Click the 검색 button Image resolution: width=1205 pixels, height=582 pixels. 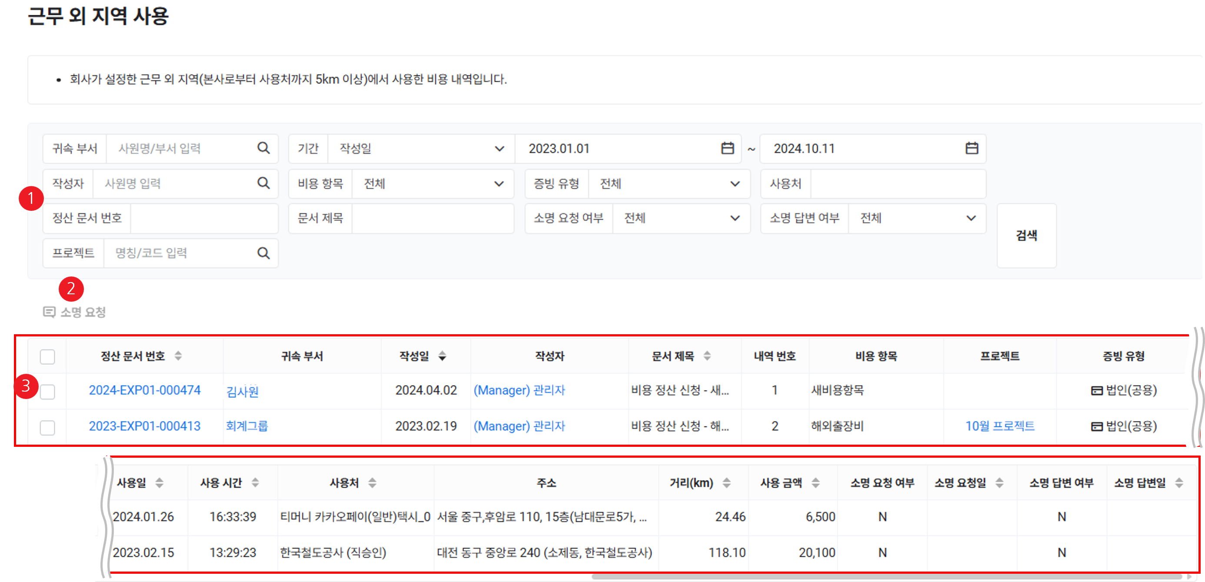click(x=1026, y=235)
